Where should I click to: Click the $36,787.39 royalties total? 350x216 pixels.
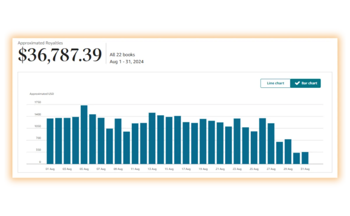[x=60, y=55]
